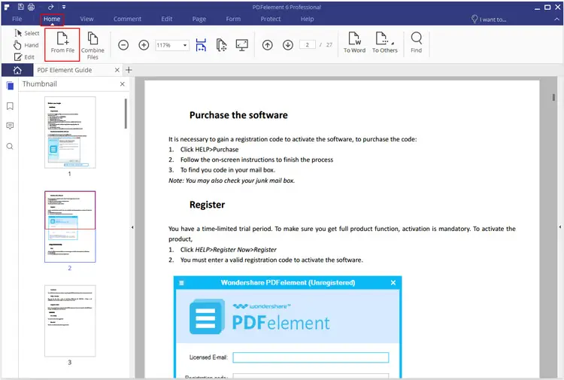Viewport: 564px width, 380px height.
Task: Click the text 'Click HELP>Register Now>Register'
Action: pos(229,249)
